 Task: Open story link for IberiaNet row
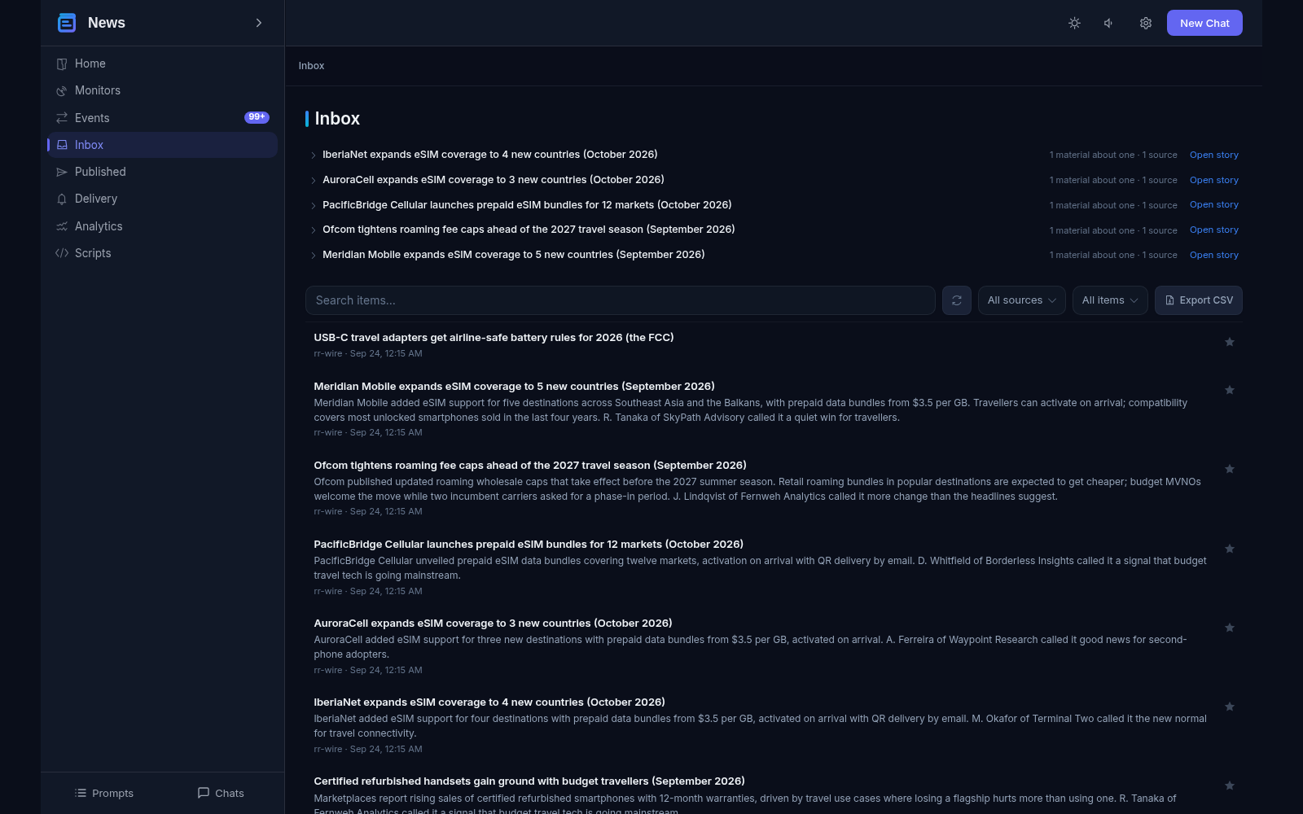point(1213,155)
